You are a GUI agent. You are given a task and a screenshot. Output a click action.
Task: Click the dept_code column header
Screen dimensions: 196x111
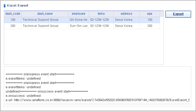tap(13, 14)
